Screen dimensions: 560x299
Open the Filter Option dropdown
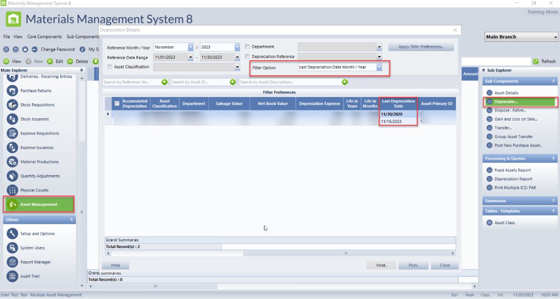379,67
